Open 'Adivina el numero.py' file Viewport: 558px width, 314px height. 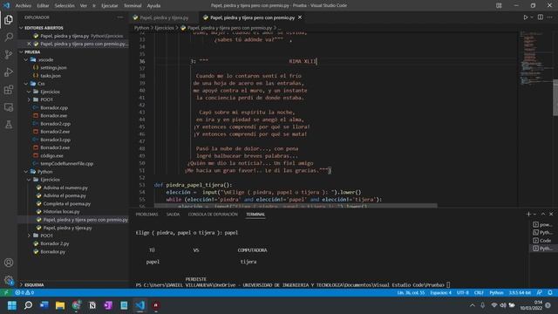[65, 188]
